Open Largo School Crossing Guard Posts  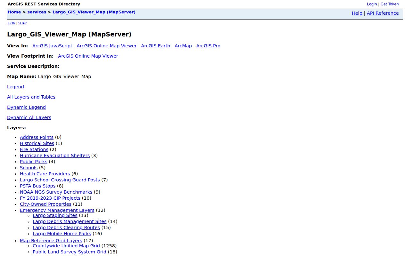tap(60, 180)
